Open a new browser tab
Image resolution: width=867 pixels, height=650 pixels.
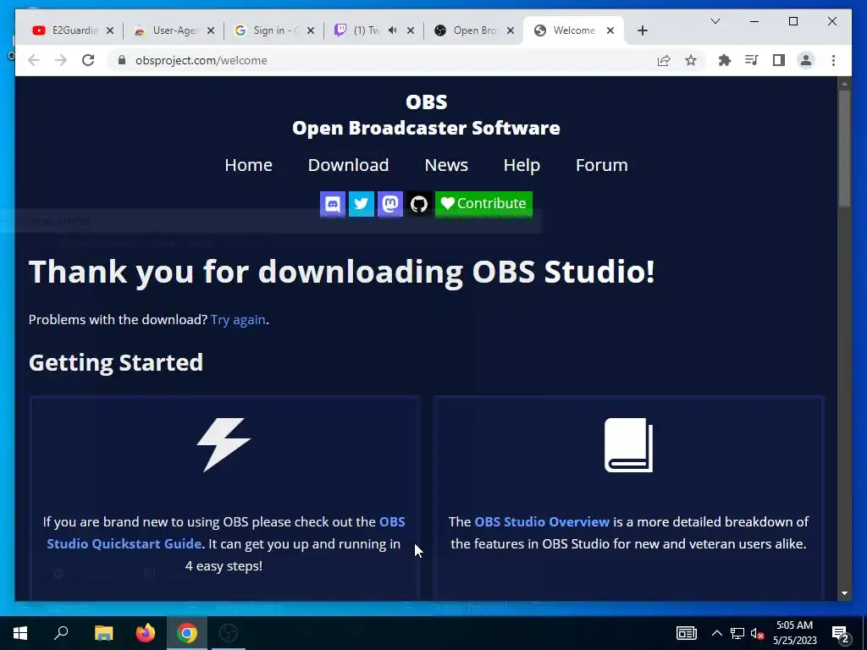point(643,30)
